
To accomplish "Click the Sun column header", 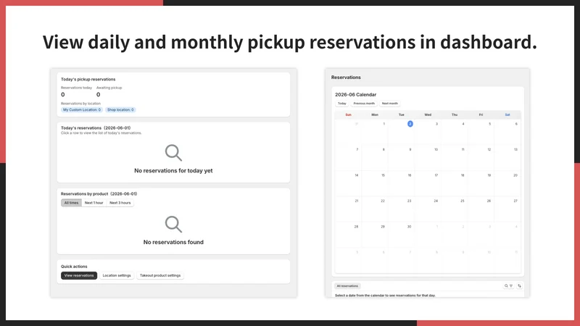I will [x=348, y=115].
